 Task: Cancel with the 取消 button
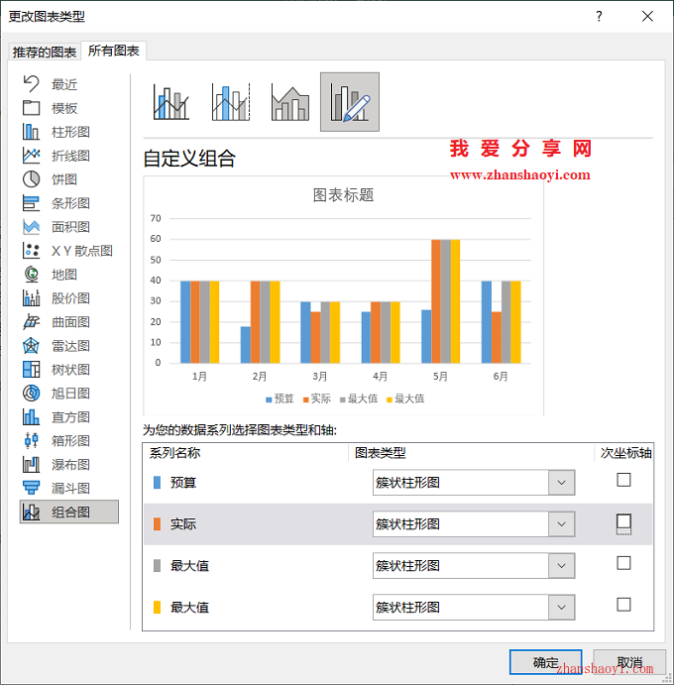629,662
